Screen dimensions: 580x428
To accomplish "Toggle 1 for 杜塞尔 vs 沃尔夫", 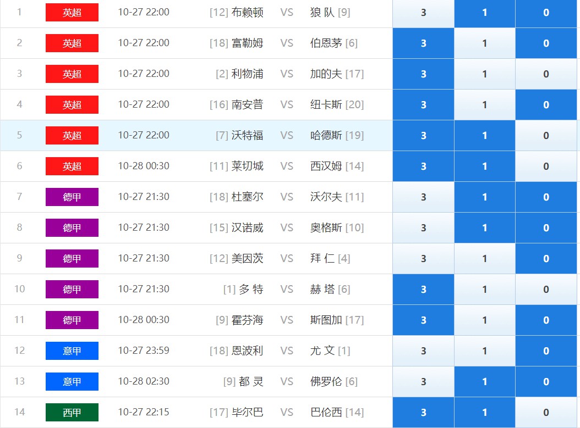I will (x=485, y=197).
